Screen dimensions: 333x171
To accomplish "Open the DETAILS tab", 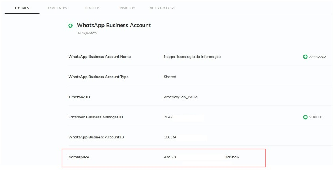I will [x=22, y=8].
